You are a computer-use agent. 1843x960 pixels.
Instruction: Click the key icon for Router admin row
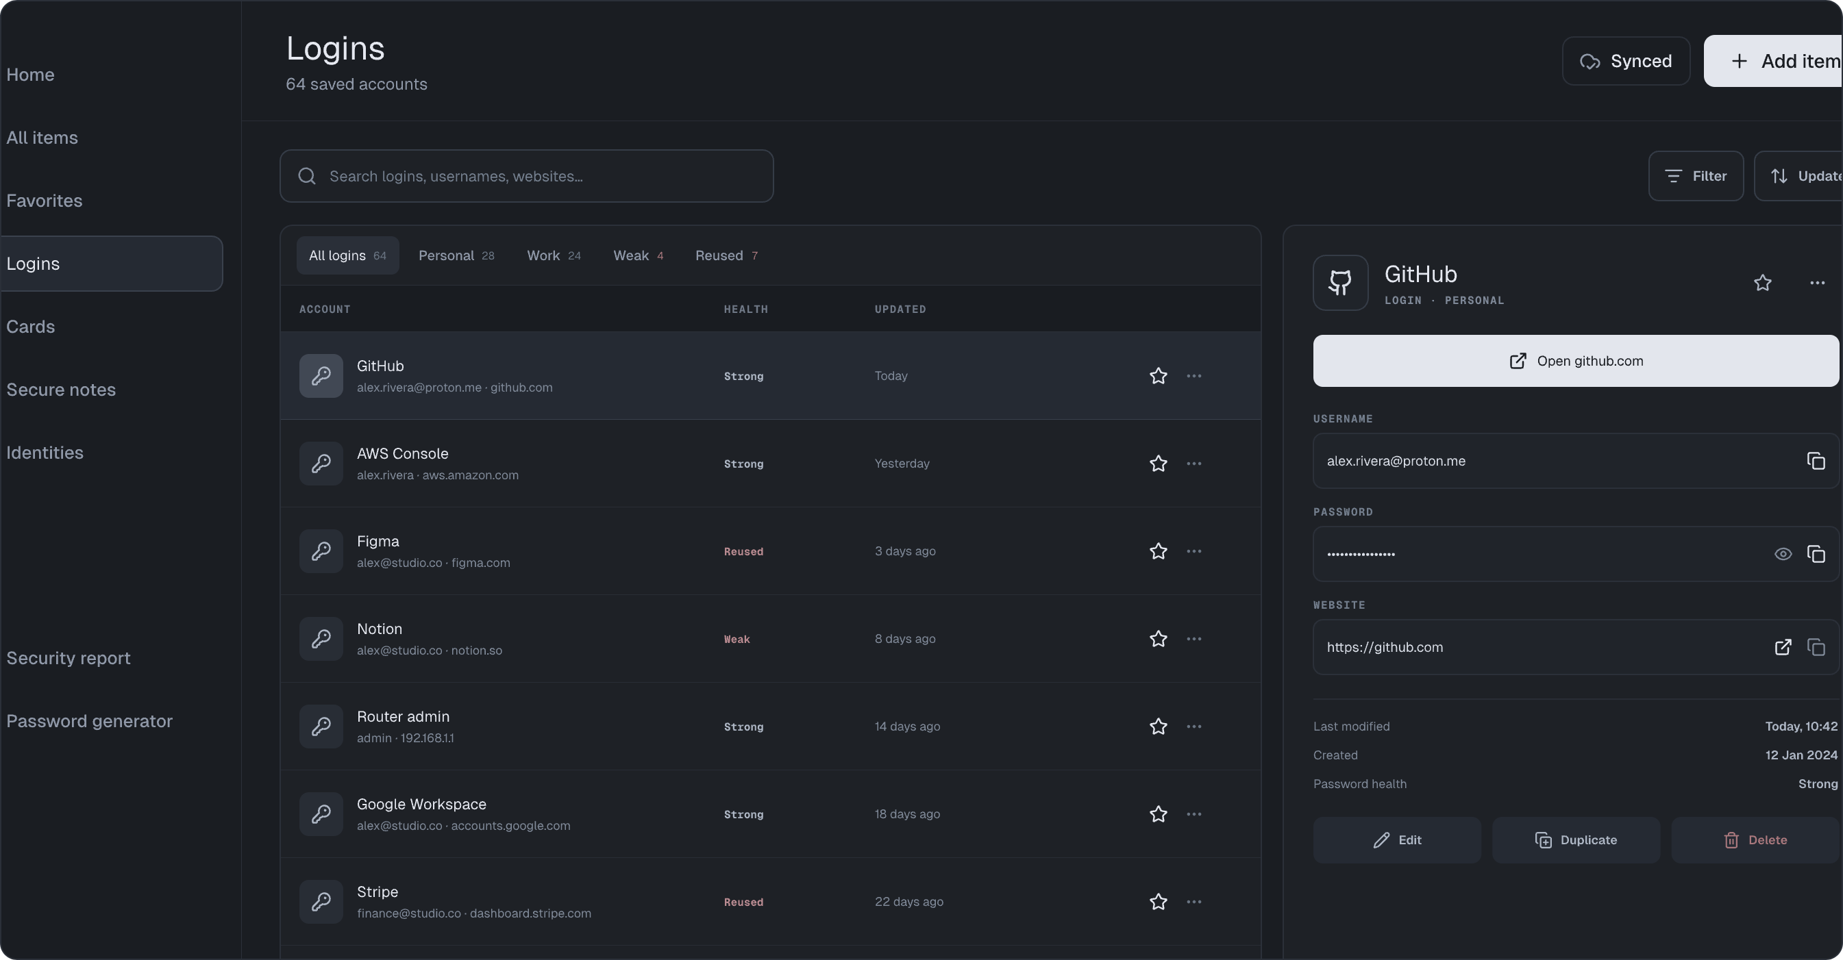click(321, 727)
